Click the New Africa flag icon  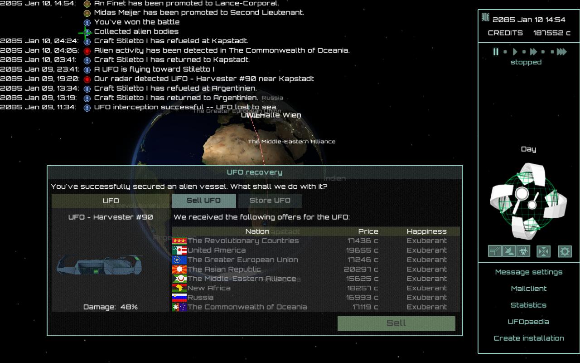[179, 289]
